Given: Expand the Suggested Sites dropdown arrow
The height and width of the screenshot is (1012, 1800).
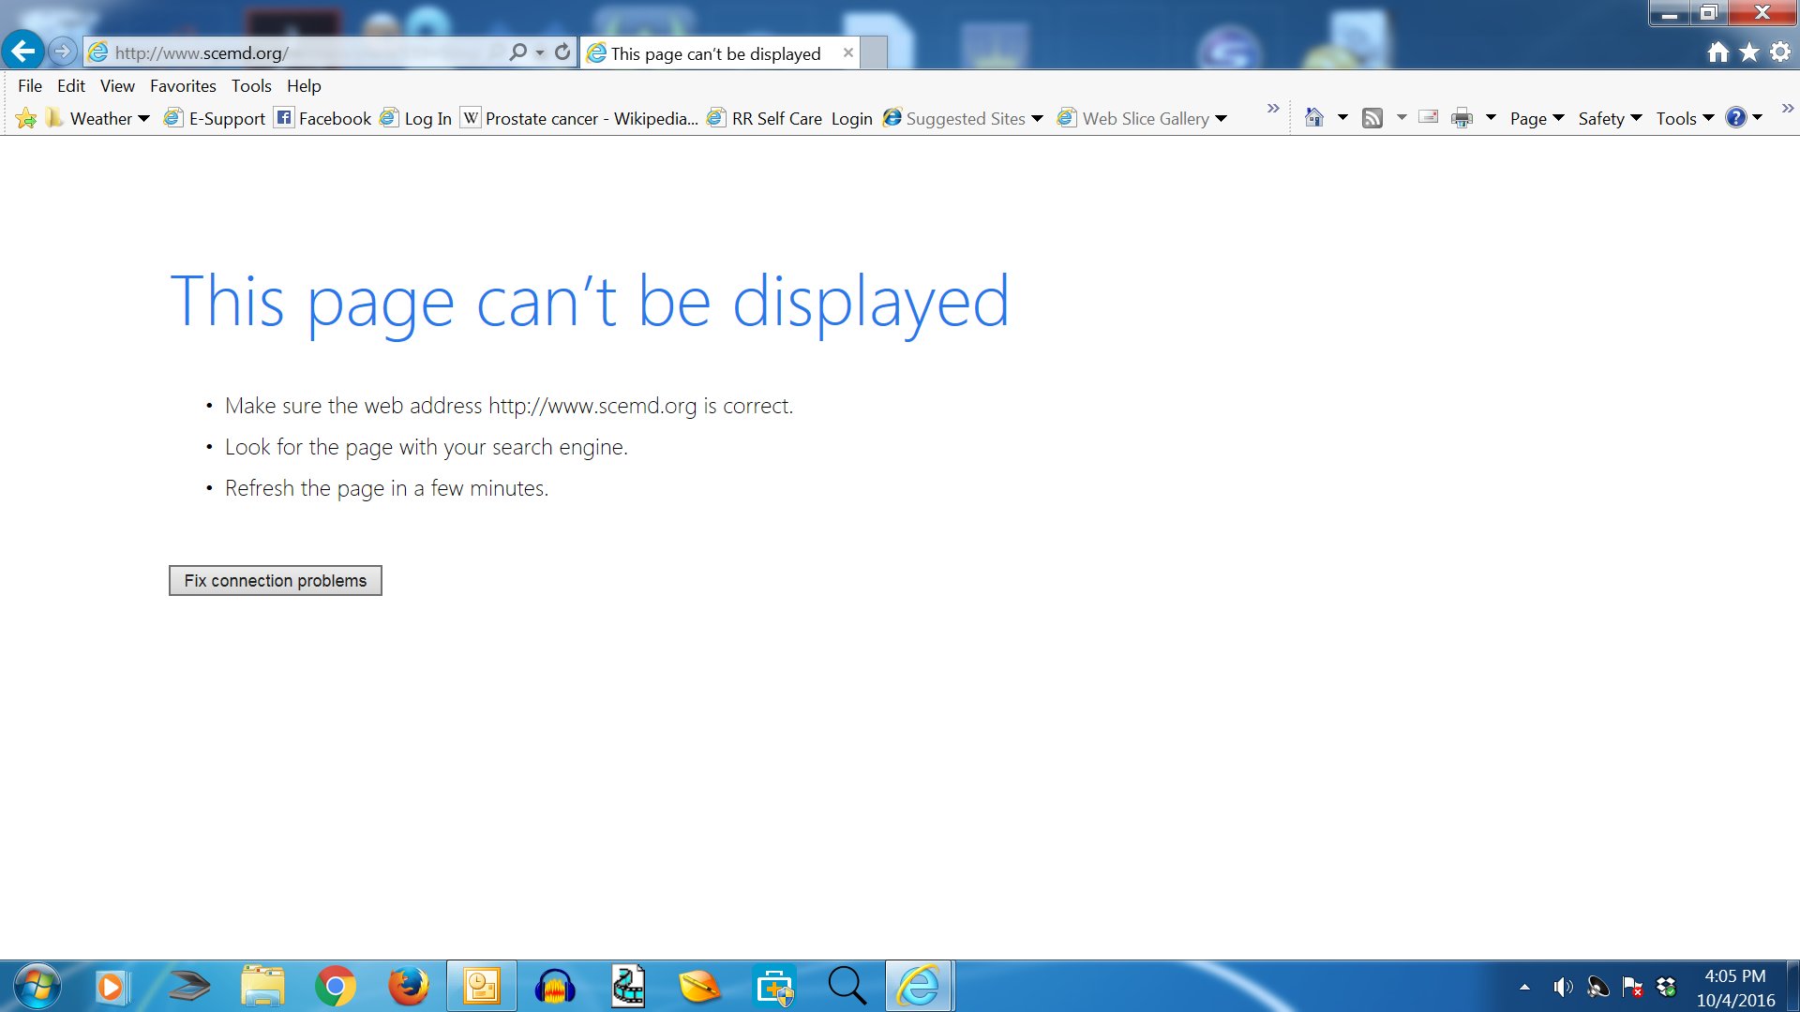Looking at the screenshot, I should pyautogui.click(x=1037, y=119).
